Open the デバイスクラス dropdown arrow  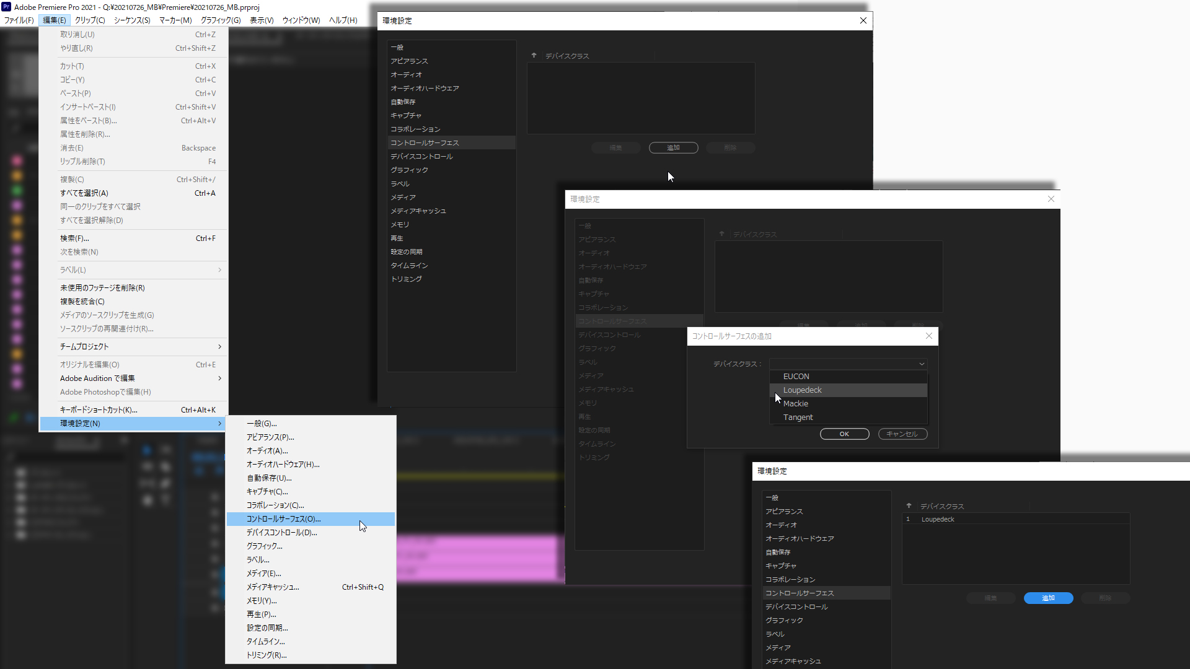(x=921, y=364)
